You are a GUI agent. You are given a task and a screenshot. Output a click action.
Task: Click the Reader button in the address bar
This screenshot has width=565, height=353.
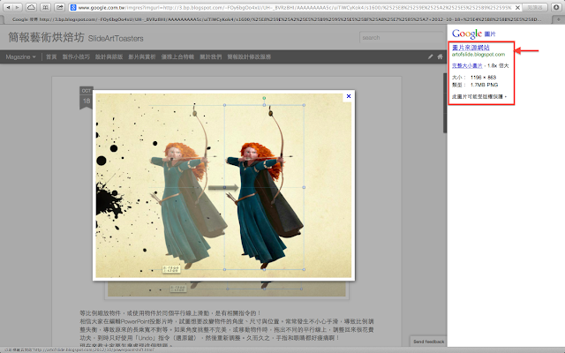pyautogui.click(x=535, y=8)
